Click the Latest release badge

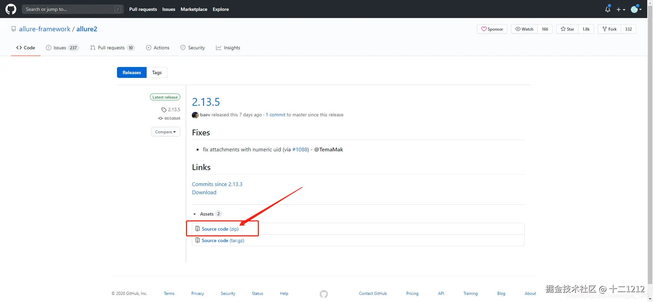(x=165, y=97)
